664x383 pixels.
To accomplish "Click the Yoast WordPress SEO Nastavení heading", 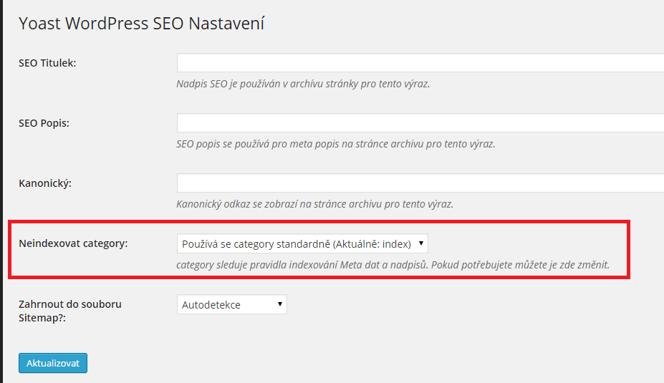I will point(141,24).
